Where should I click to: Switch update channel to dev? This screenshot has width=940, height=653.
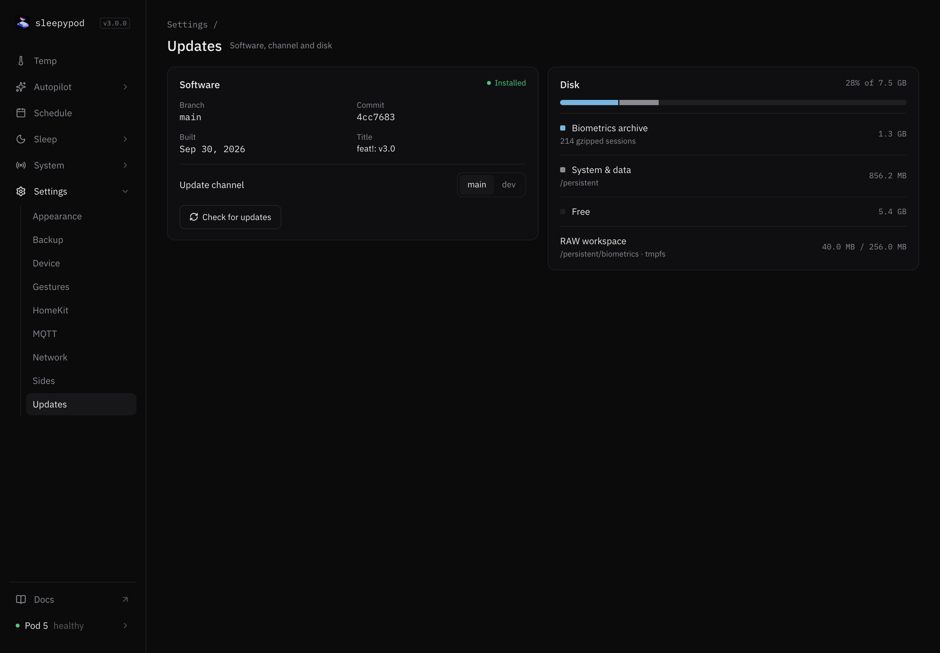click(509, 184)
